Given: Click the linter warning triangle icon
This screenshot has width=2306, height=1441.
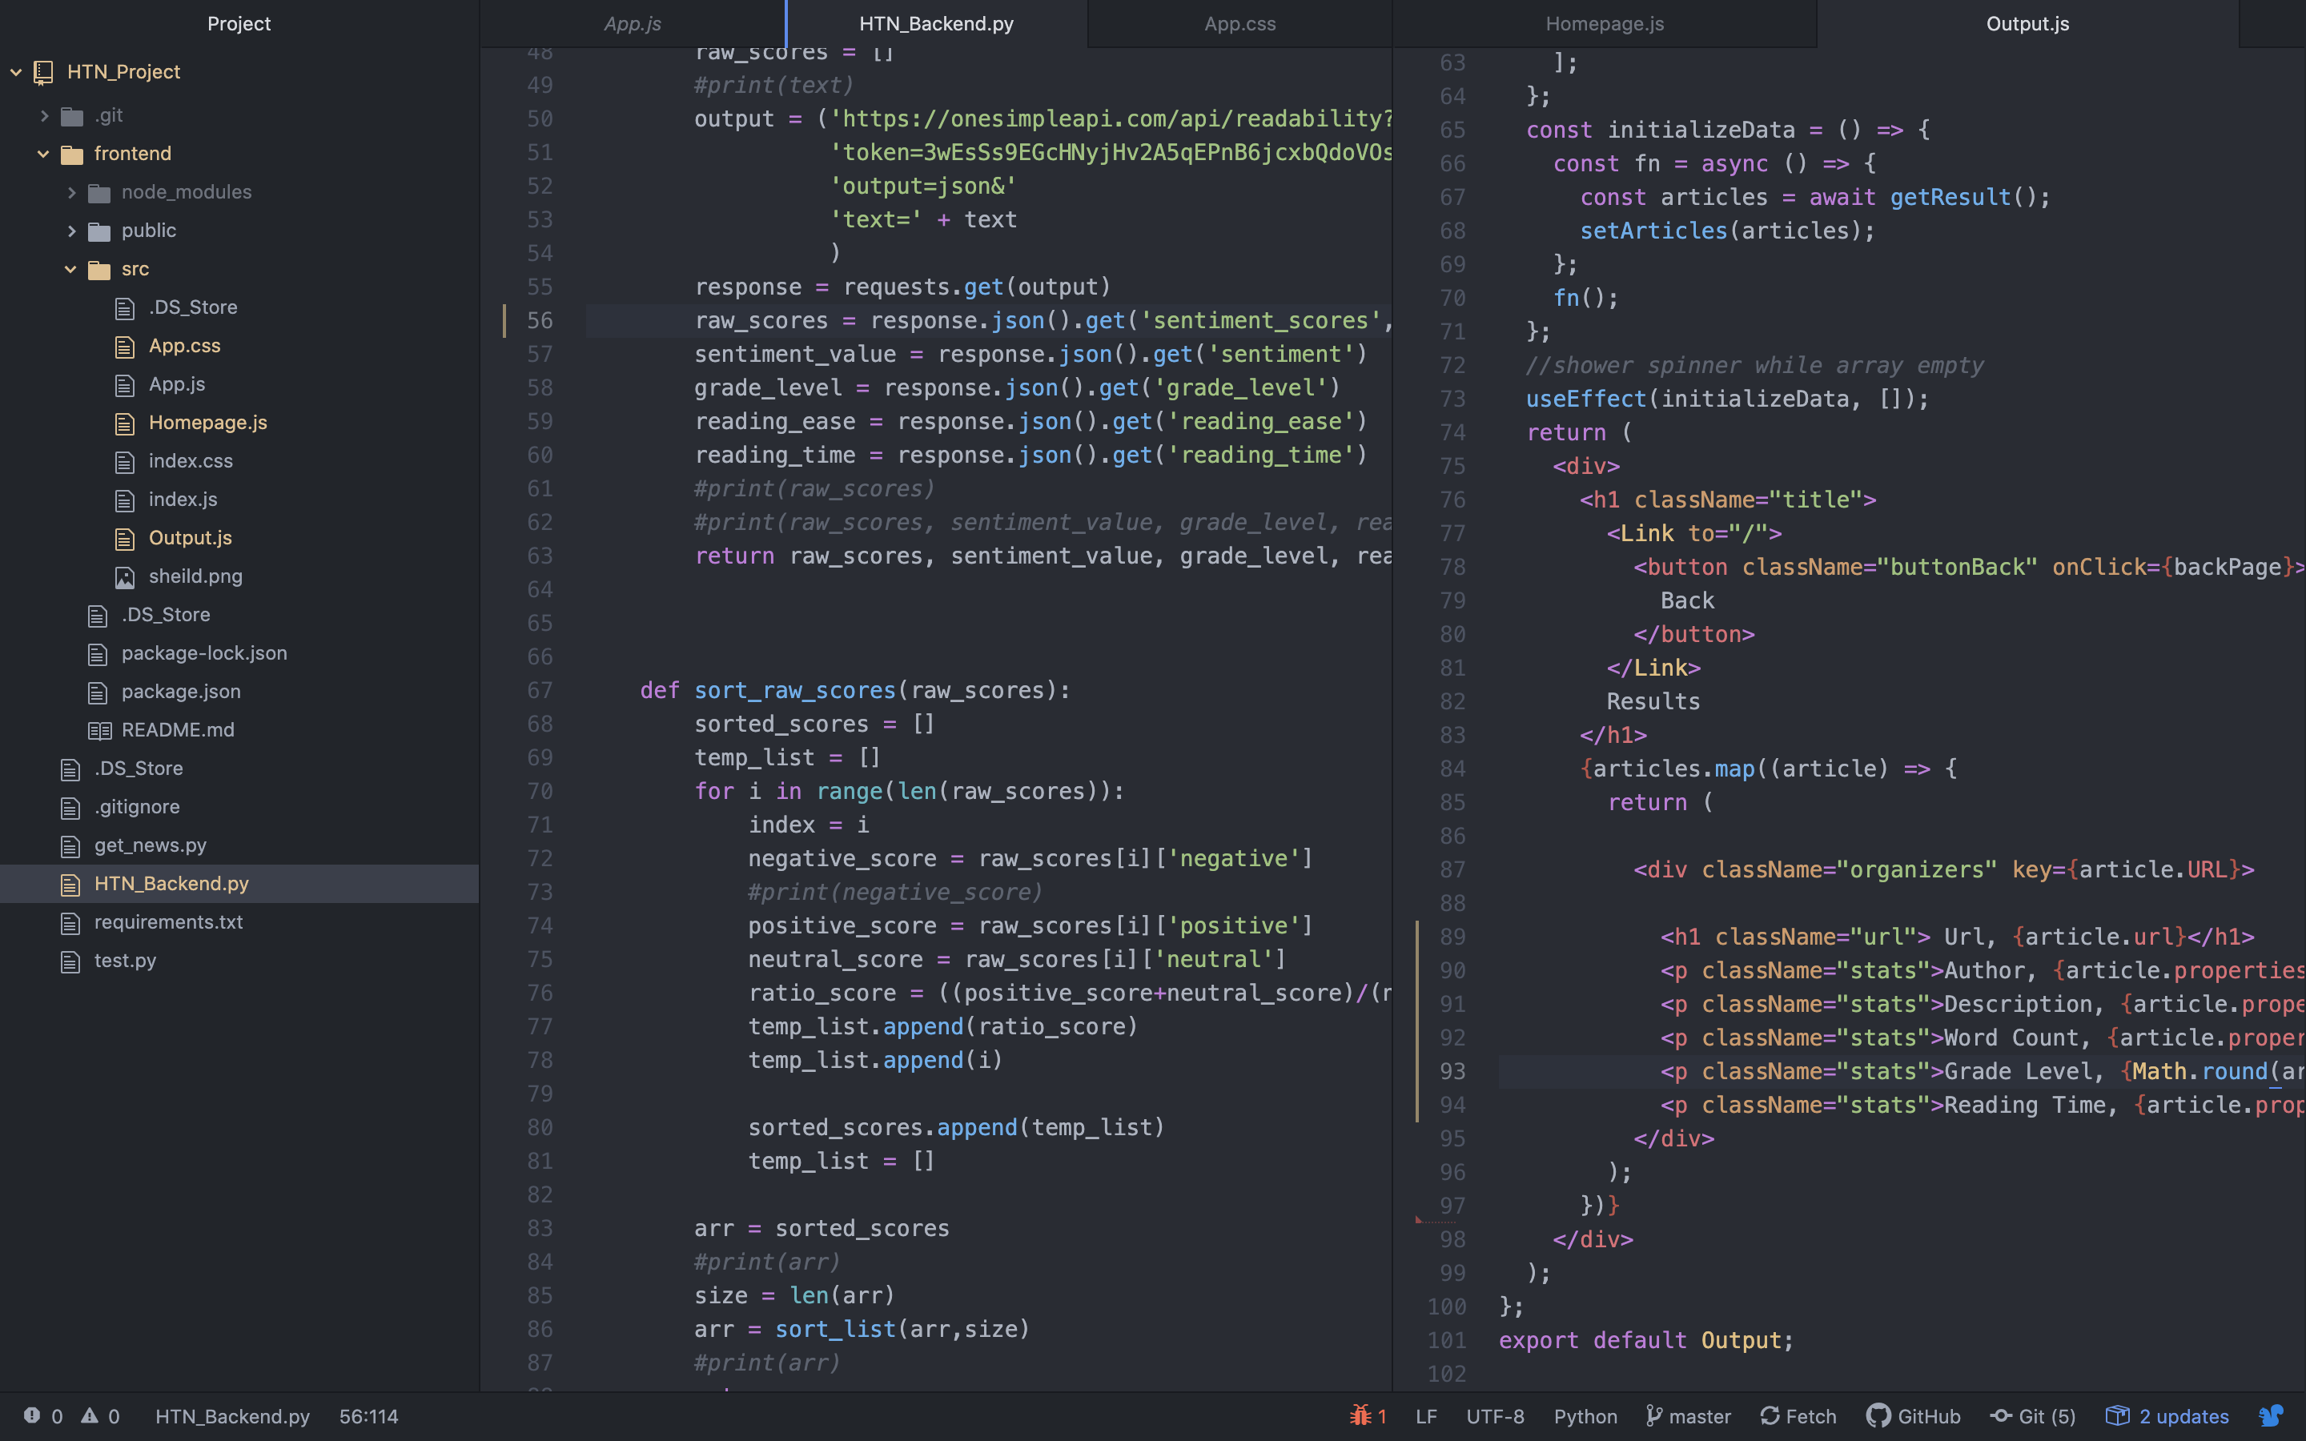Looking at the screenshot, I should [x=90, y=1415].
